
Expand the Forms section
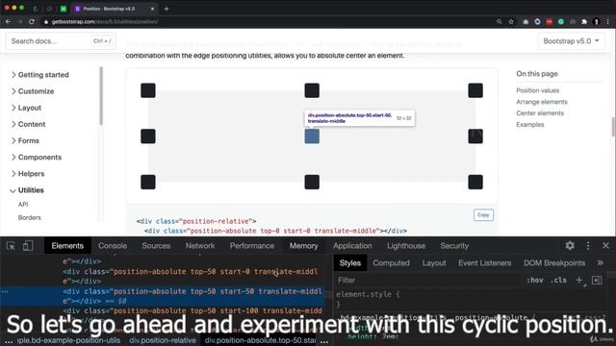point(25,140)
